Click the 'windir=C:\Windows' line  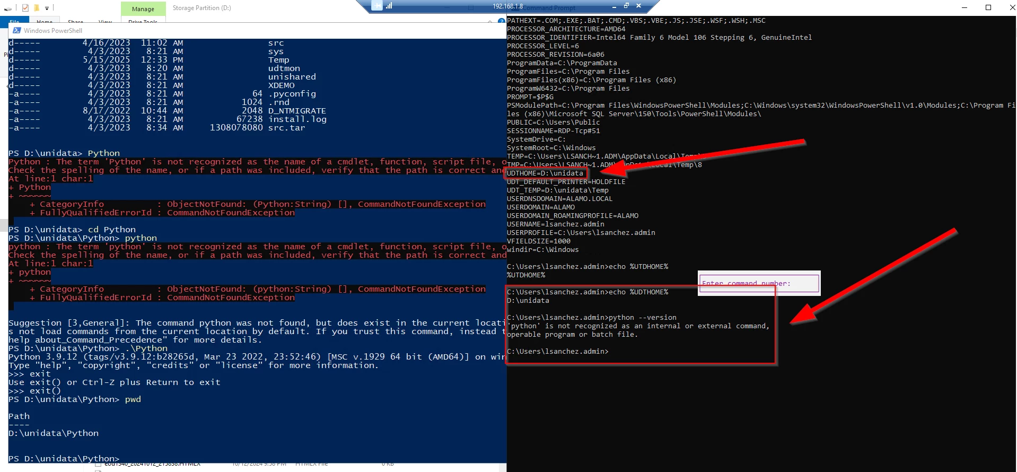tap(543, 250)
